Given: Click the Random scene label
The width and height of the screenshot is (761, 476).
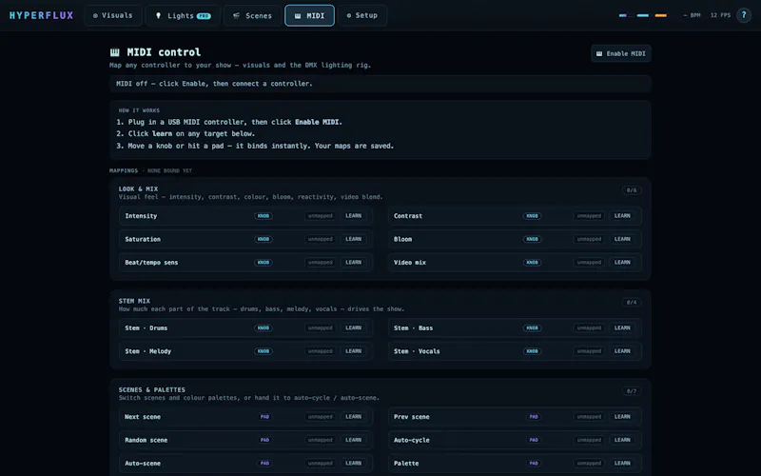Looking at the screenshot, I should pos(146,441).
